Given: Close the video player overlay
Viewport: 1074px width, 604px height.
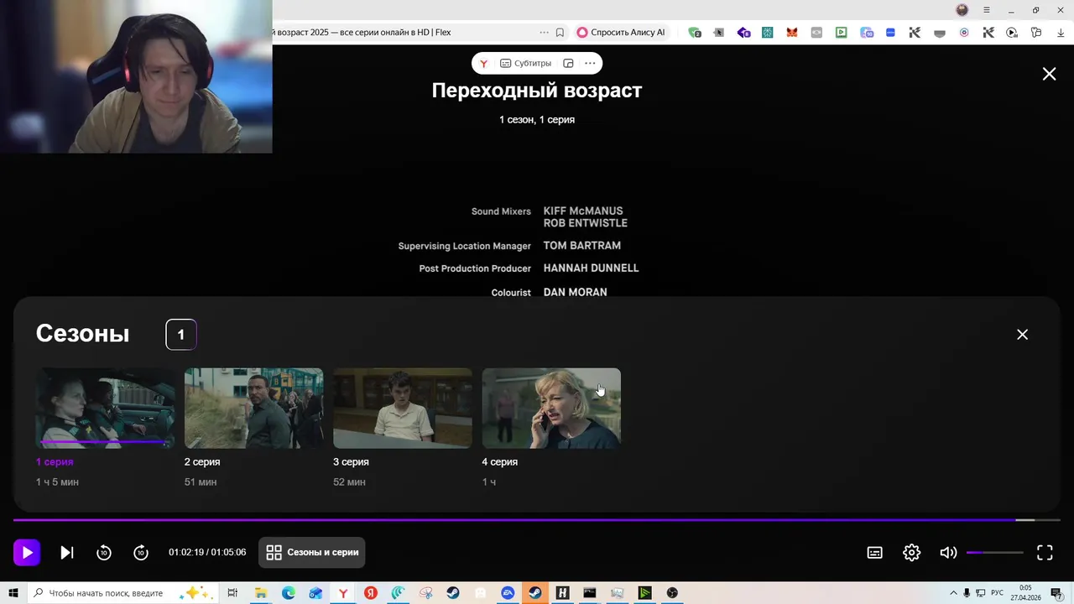Looking at the screenshot, I should coord(1049,74).
